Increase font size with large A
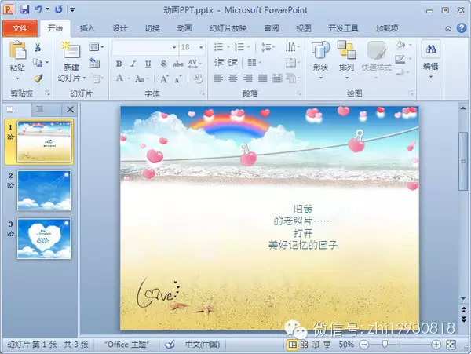 point(164,79)
